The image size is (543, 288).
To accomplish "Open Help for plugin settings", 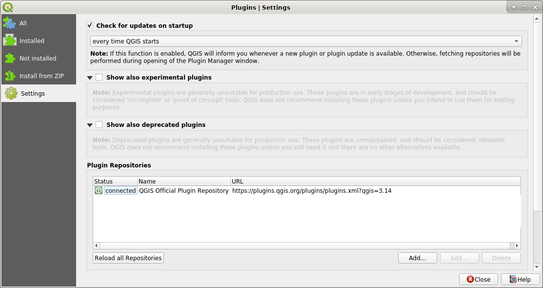I will (520, 279).
